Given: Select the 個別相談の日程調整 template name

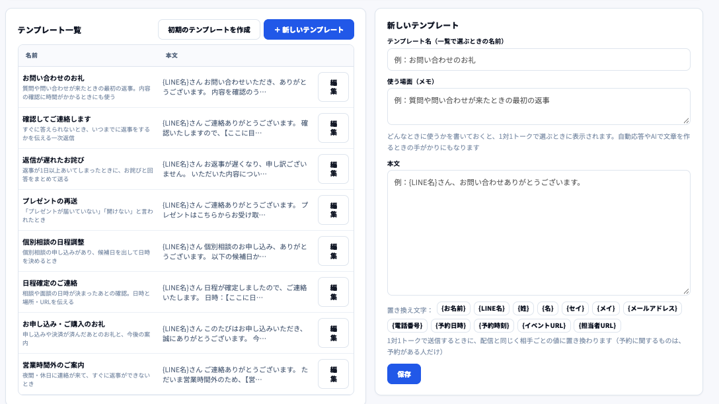Looking at the screenshot, I should point(54,242).
